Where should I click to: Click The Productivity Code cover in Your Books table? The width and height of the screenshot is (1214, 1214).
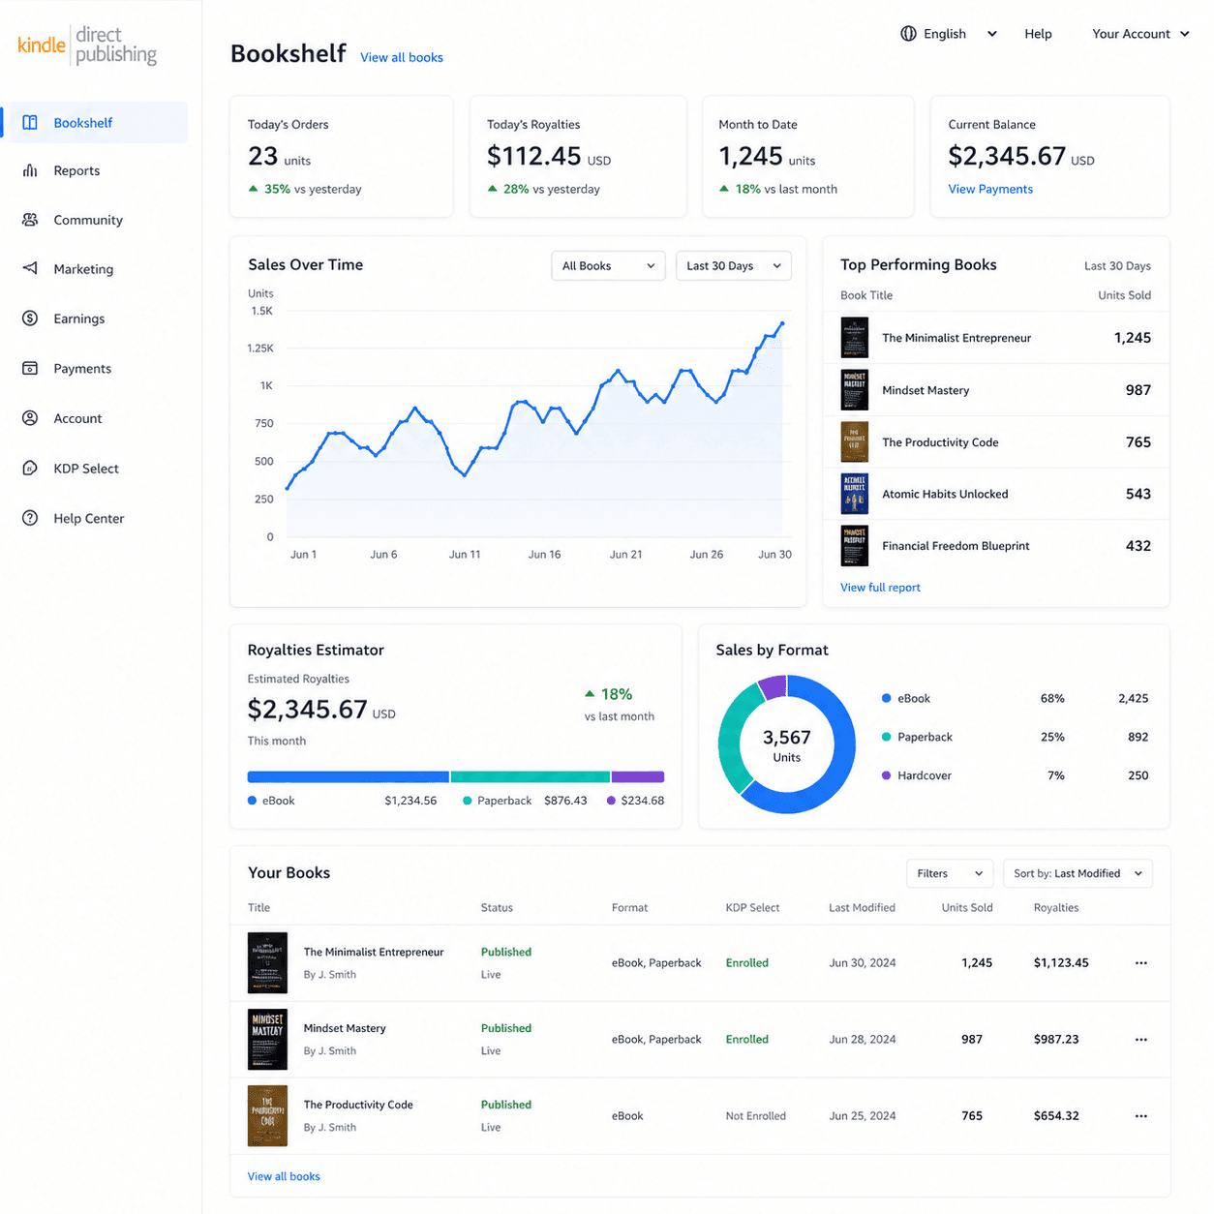coord(267,1115)
